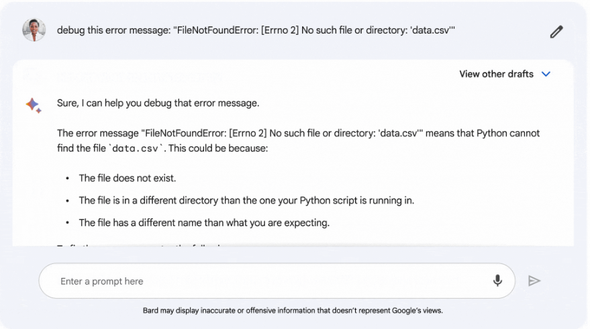Click the "View other drafts" label
The image size is (590, 329).
(496, 74)
